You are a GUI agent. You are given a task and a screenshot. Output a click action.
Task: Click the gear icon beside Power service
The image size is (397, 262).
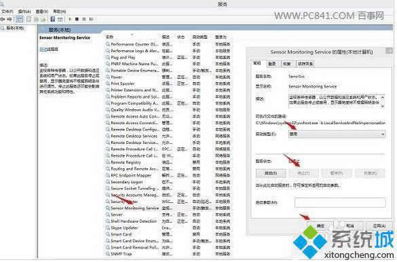click(108, 77)
